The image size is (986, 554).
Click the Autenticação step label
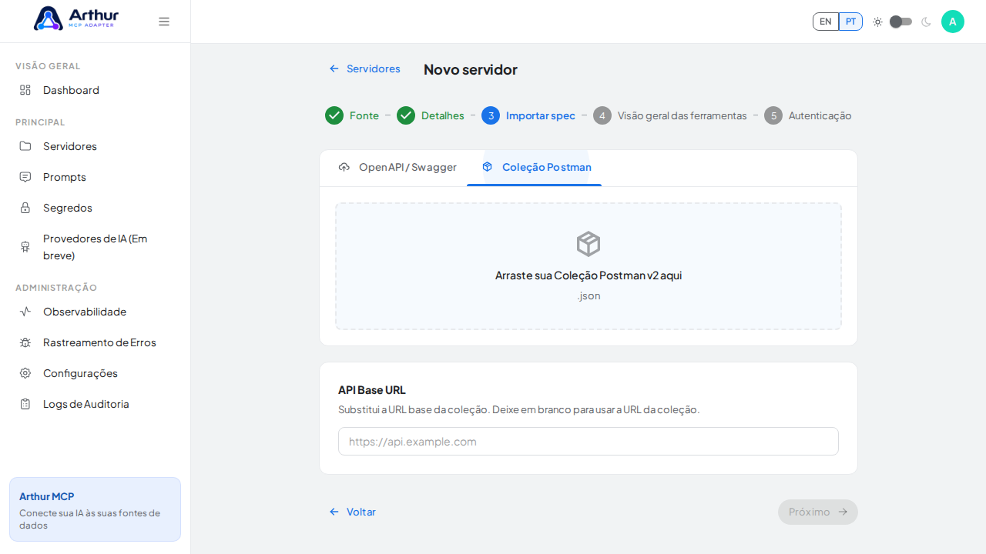tap(820, 115)
